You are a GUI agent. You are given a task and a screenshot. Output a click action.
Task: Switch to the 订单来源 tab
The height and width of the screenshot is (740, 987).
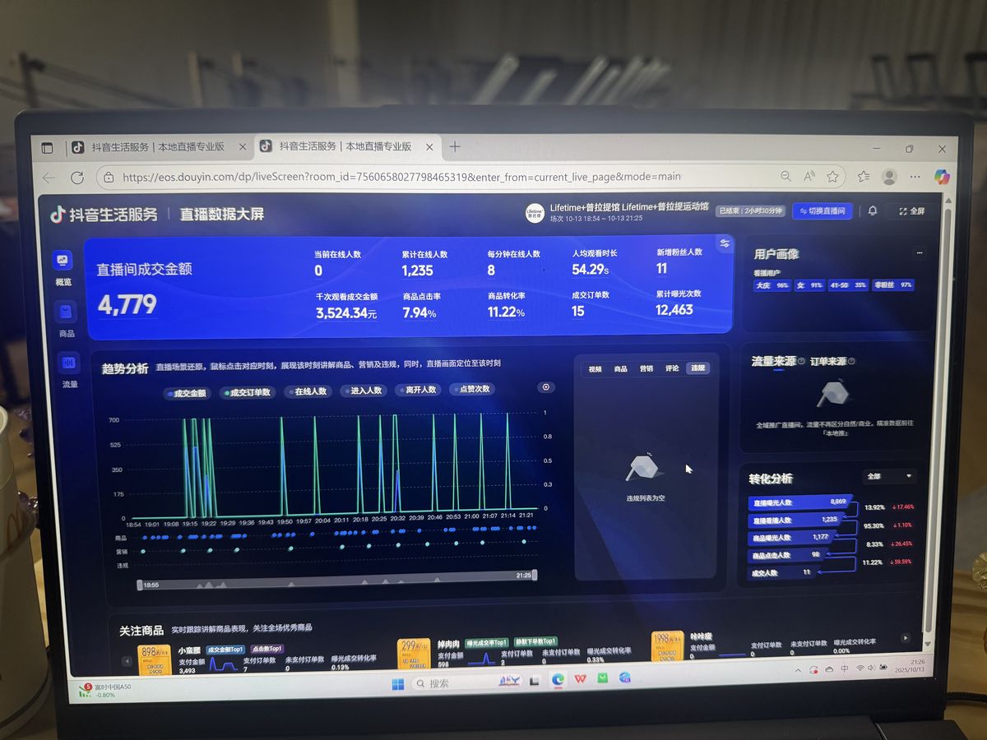(827, 361)
